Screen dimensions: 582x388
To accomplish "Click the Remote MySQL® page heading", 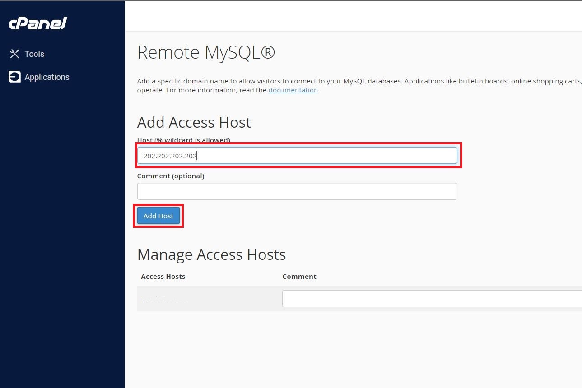I will pyautogui.click(x=206, y=52).
